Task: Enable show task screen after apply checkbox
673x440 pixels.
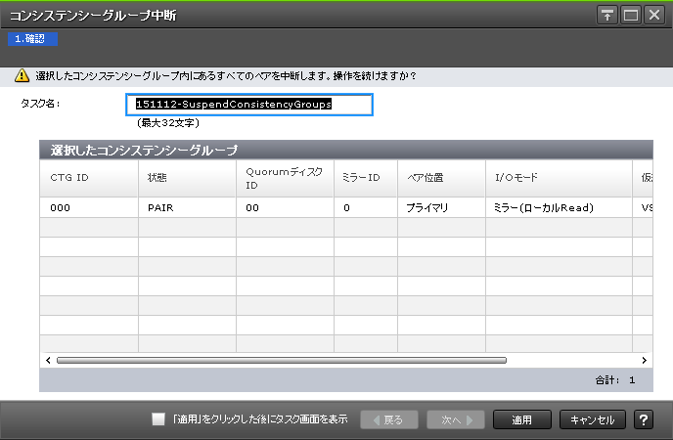Action: [x=158, y=419]
